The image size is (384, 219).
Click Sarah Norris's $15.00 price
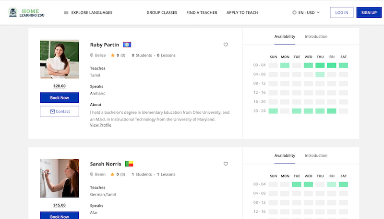click(x=60, y=205)
